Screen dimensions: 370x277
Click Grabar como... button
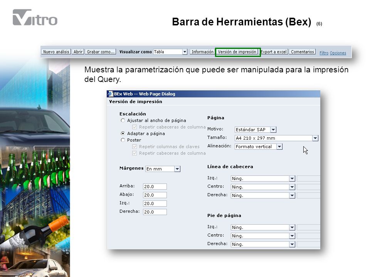[101, 52]
